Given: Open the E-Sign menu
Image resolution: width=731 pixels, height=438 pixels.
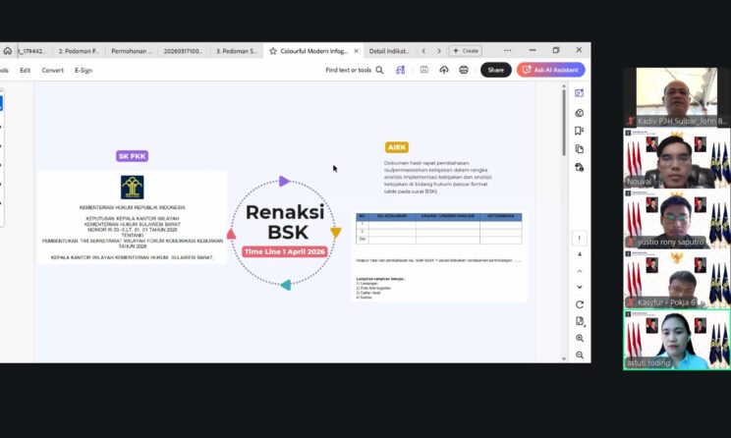Looking at the screenshot, I should point(84,70).
